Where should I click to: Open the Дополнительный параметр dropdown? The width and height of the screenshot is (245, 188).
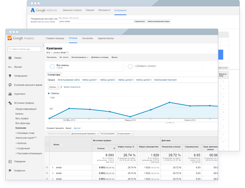coord(85,134)
